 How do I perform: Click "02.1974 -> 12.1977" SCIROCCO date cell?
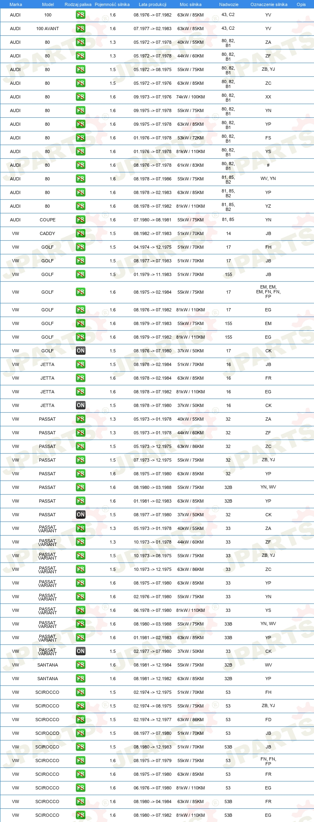[153, 720]
